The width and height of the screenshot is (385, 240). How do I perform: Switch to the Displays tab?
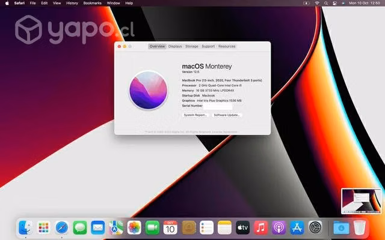point(175,46)
